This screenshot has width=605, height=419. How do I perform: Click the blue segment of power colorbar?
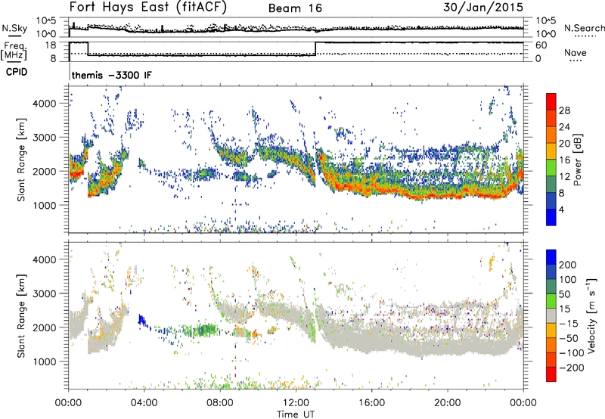click(551, 217)
